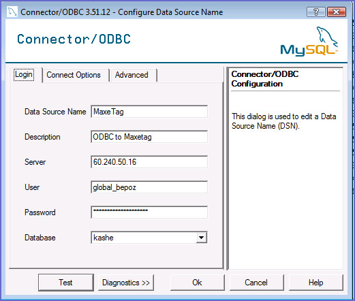Click the title bar question mark help button
The image size is (355, 301).
316,12
